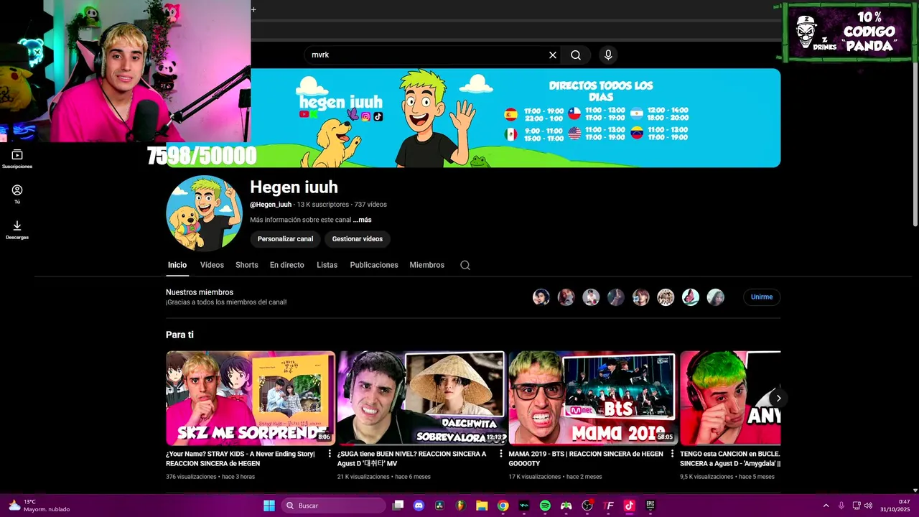Screen dimensions: 919x517
Task: Open the MAMA 2019 BTS video thumbnail
Action: point(592,398)
